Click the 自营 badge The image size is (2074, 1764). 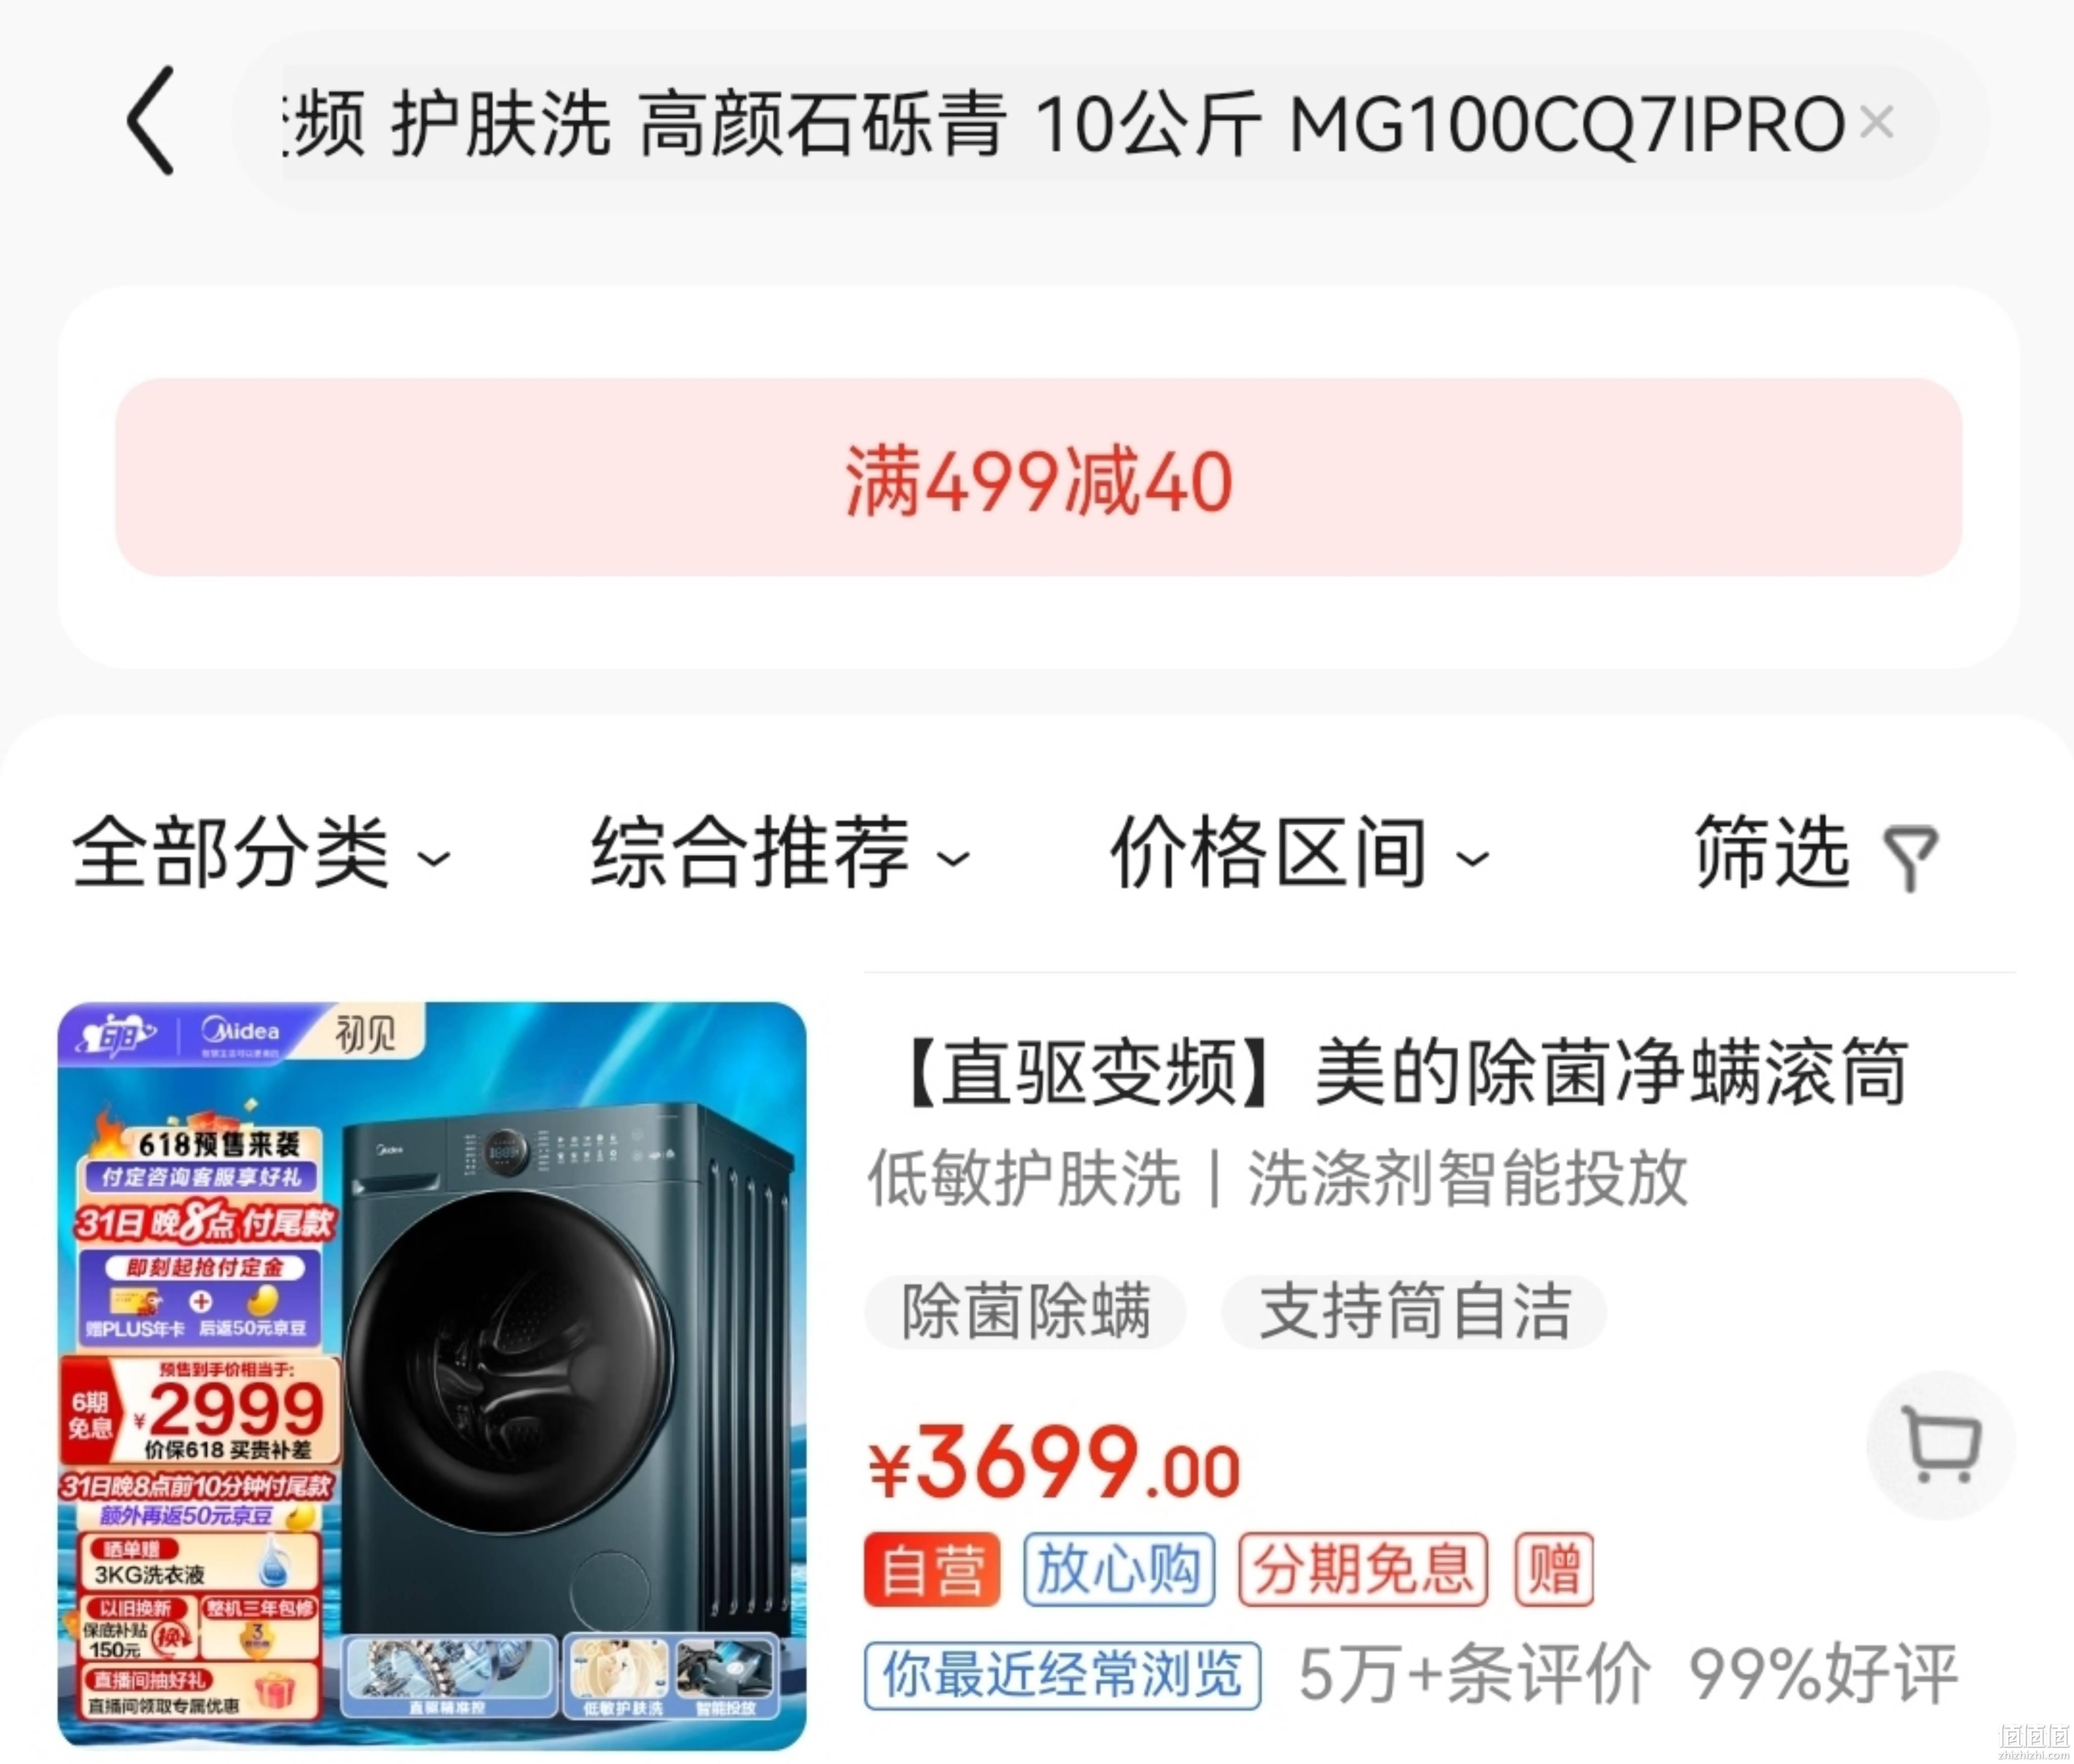(x=931, y=1569)
